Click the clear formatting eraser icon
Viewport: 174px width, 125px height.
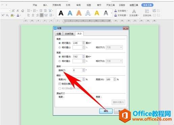coord(23,11)
